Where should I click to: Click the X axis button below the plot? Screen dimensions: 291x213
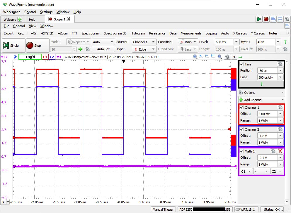(x=3, y=202)
